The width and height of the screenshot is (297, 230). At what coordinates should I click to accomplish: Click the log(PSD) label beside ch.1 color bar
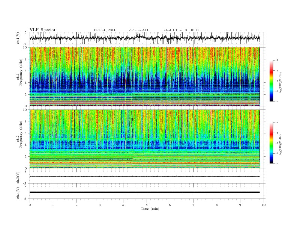pos(281,83)
